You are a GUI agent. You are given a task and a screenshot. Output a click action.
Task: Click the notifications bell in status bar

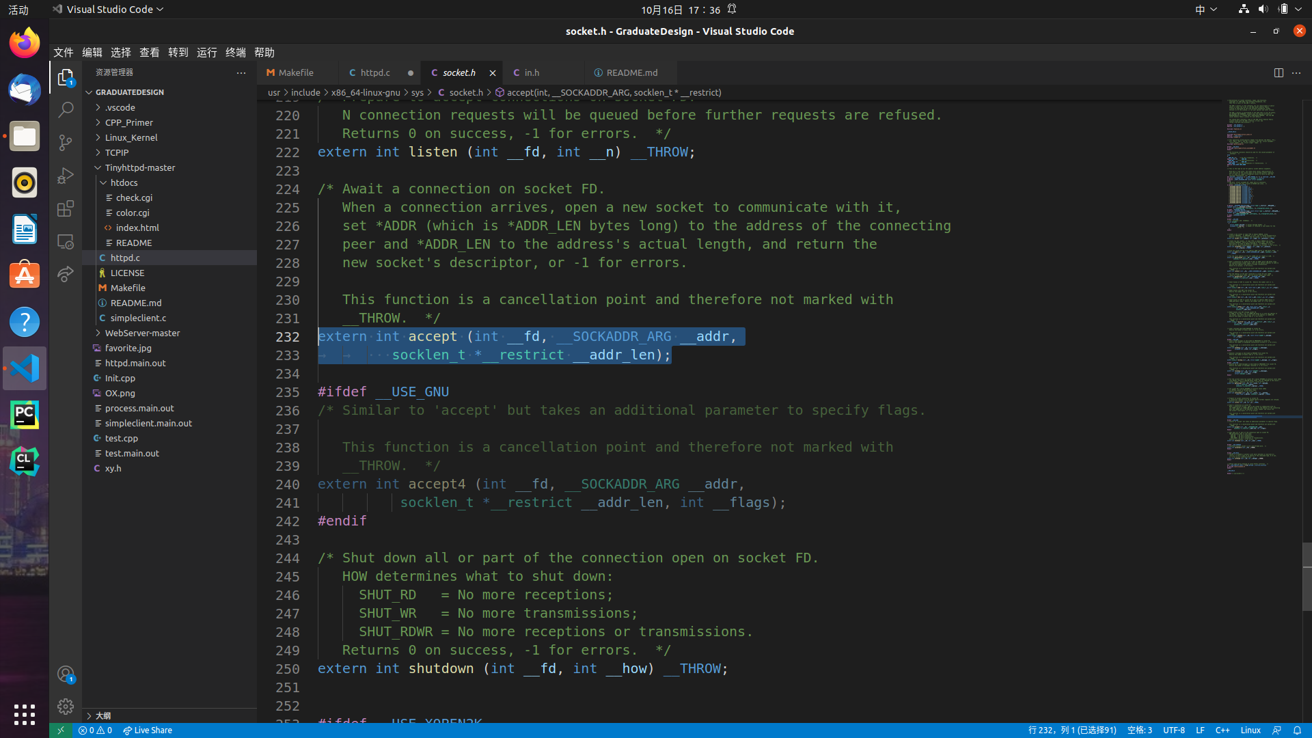tap(1297, 730)
